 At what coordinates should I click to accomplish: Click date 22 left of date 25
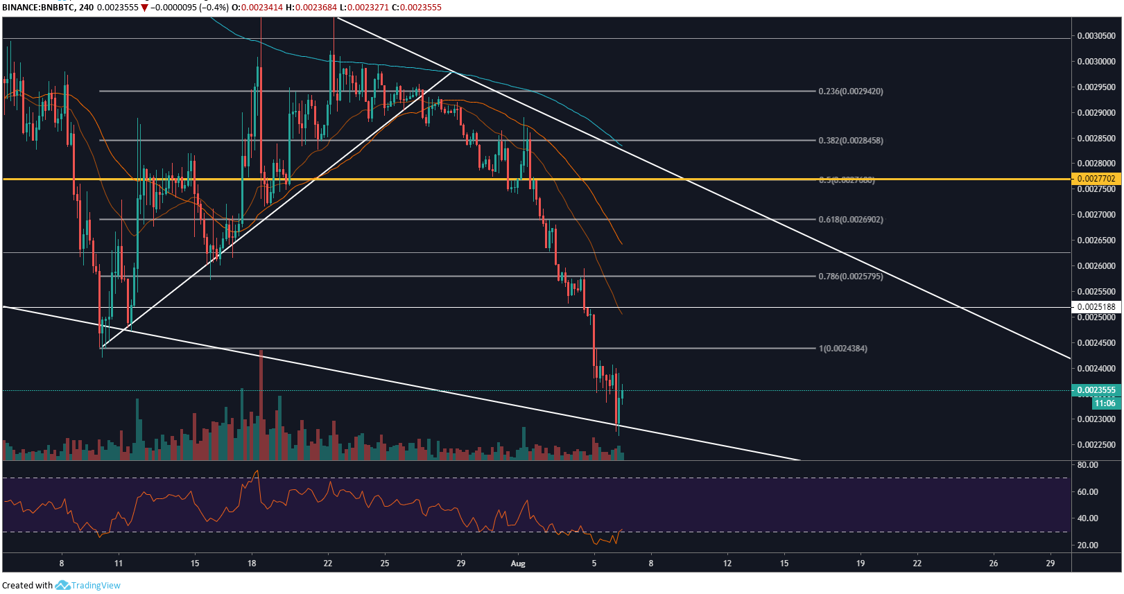[x=328, y=564]
